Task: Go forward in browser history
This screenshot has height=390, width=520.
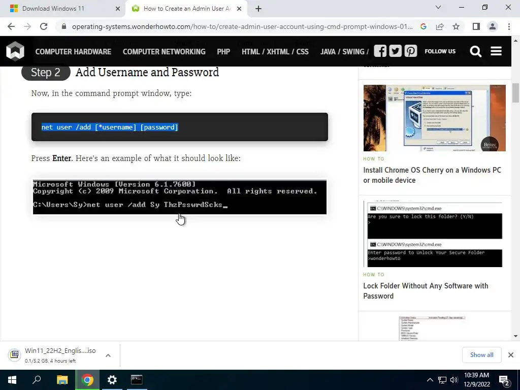Action: point(27,26)
